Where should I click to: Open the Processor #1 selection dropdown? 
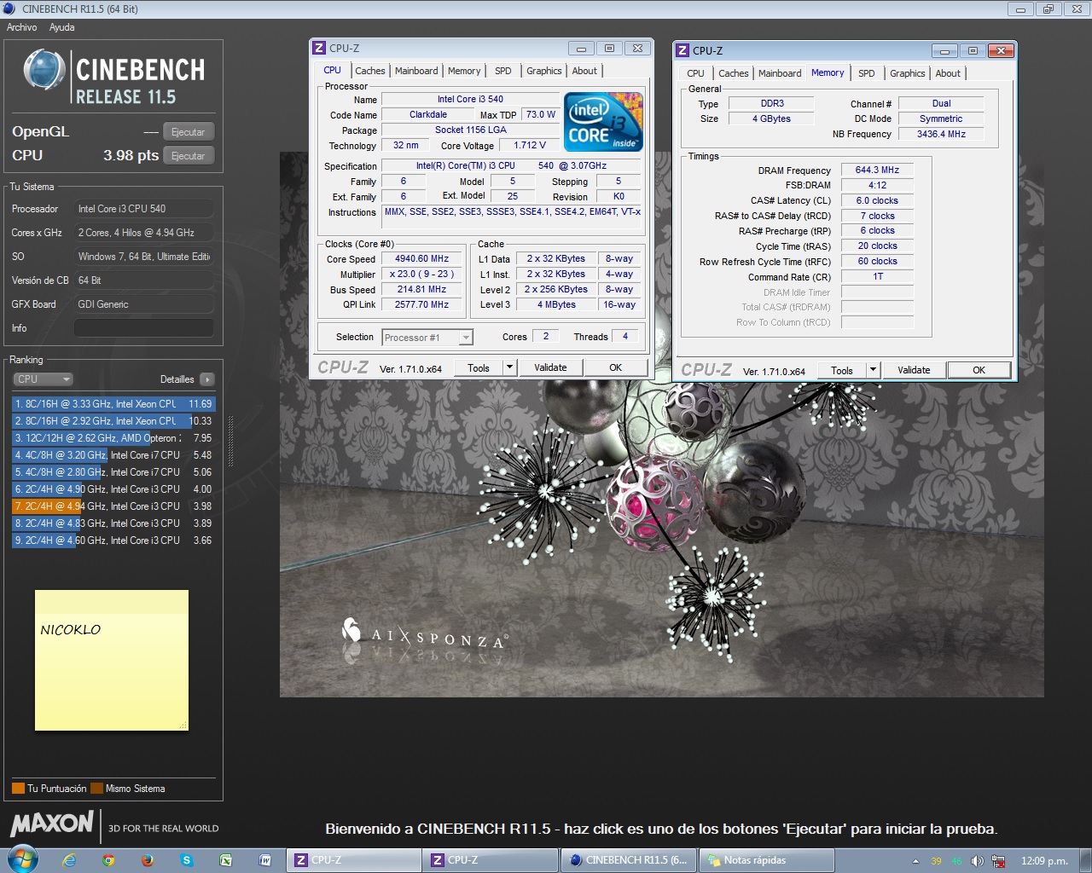click(x=427, y=338)
